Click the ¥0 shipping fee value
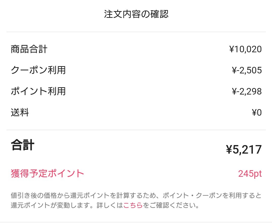The image size is (272, 223). [257, 113]
